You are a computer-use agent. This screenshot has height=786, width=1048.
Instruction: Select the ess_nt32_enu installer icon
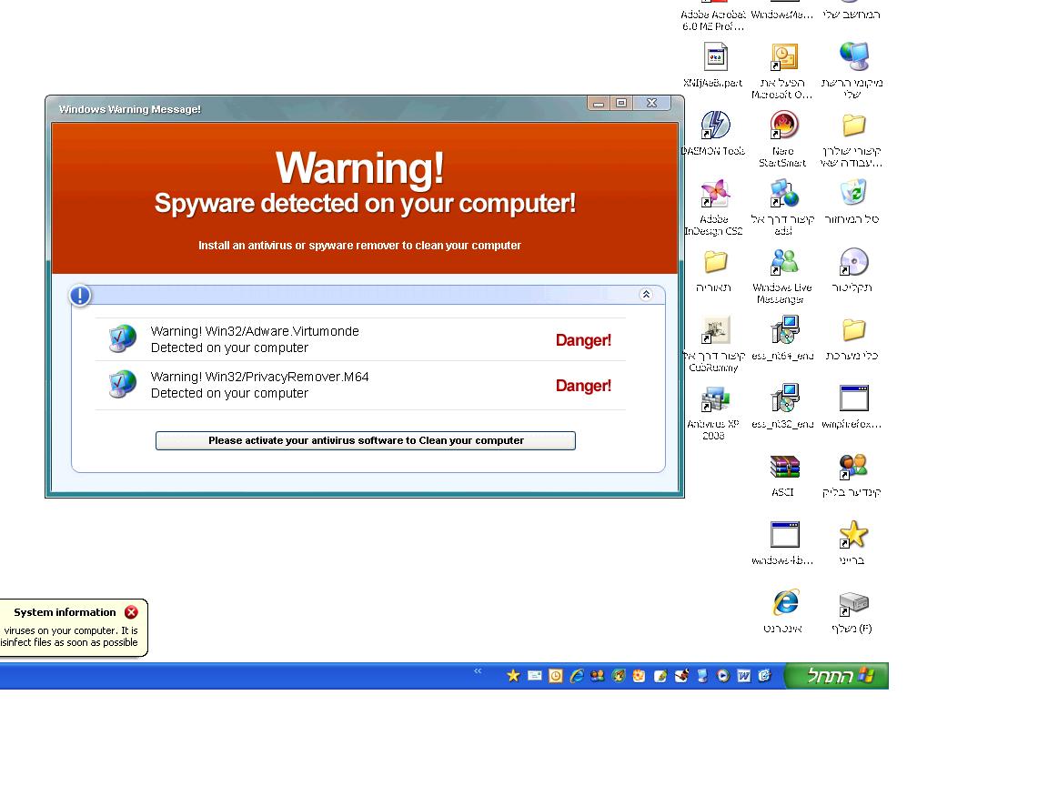(x=784, y=398)
